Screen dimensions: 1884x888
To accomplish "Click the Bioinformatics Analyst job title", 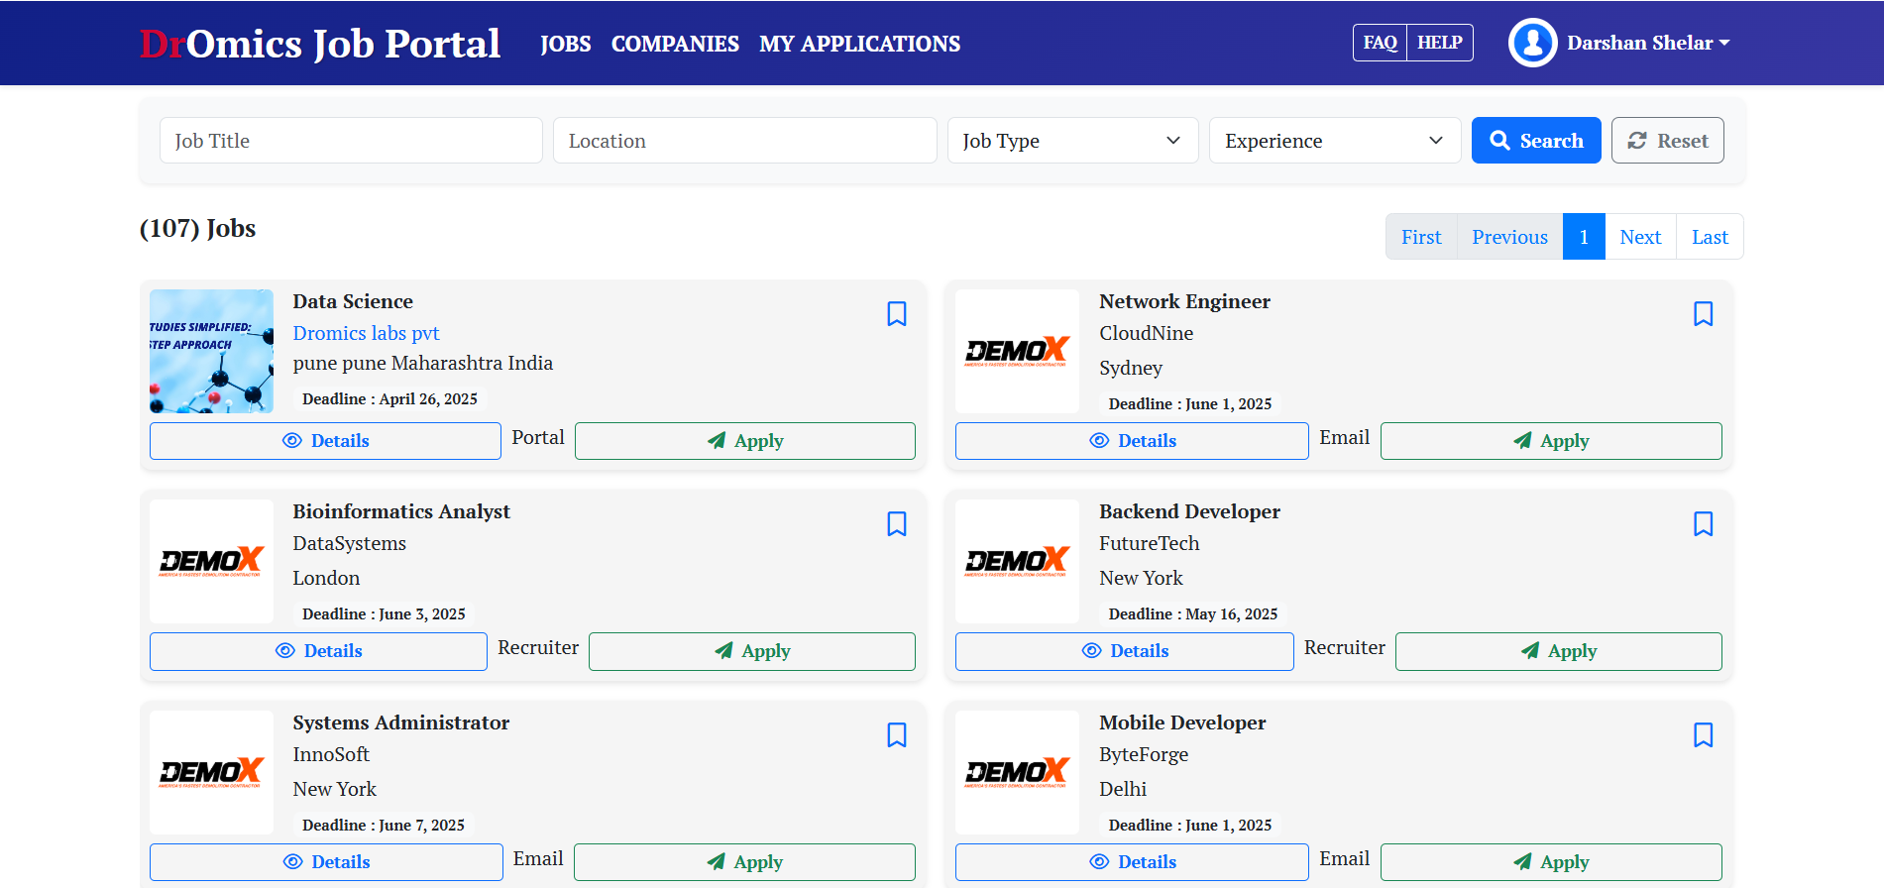I will coord(401,511).
